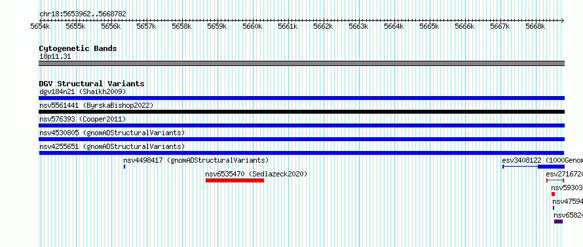The image size is (583, 247).
Task: Open the nsv4530805 gnomAD variant label
Action: click(x=112, y=133)
